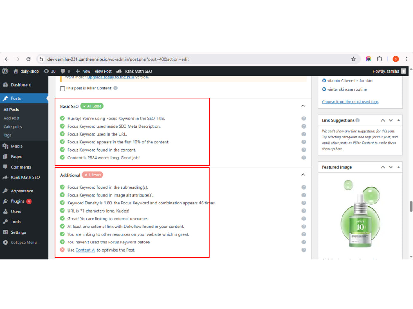Check the This post is Pillar Content box

(63, 89)
